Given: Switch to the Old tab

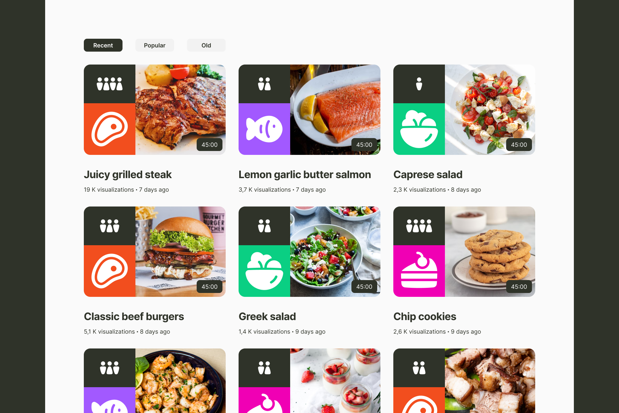Looking at the screenshot, I should pyautogui.click(x=206, y=45).
